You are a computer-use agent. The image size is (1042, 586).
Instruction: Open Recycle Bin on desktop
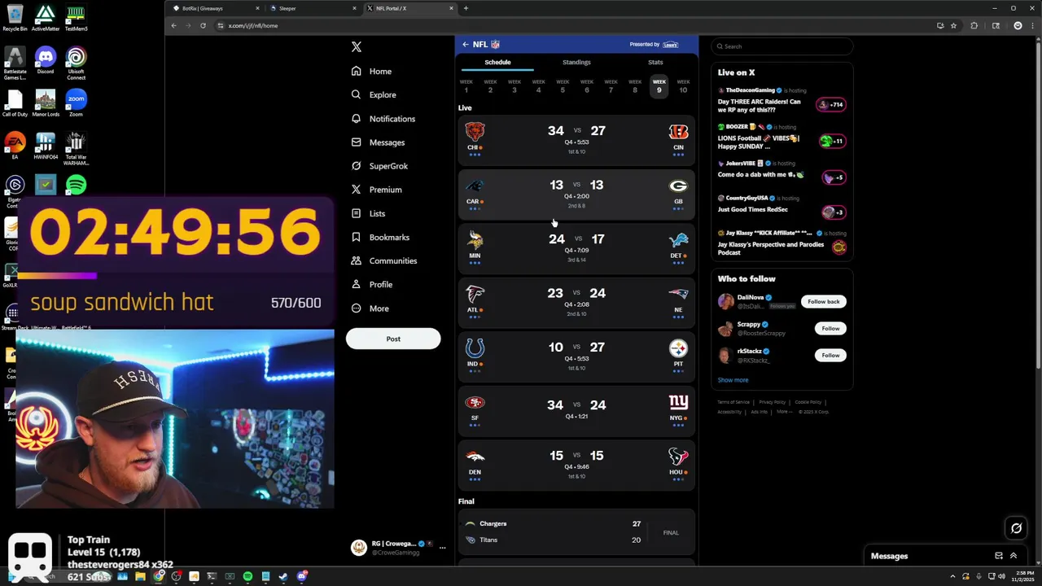point(15,18)
